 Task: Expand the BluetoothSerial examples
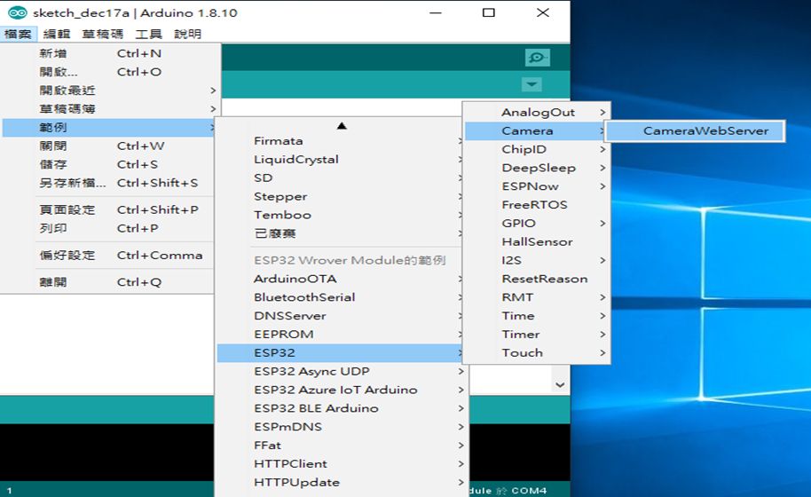[341, 297]
